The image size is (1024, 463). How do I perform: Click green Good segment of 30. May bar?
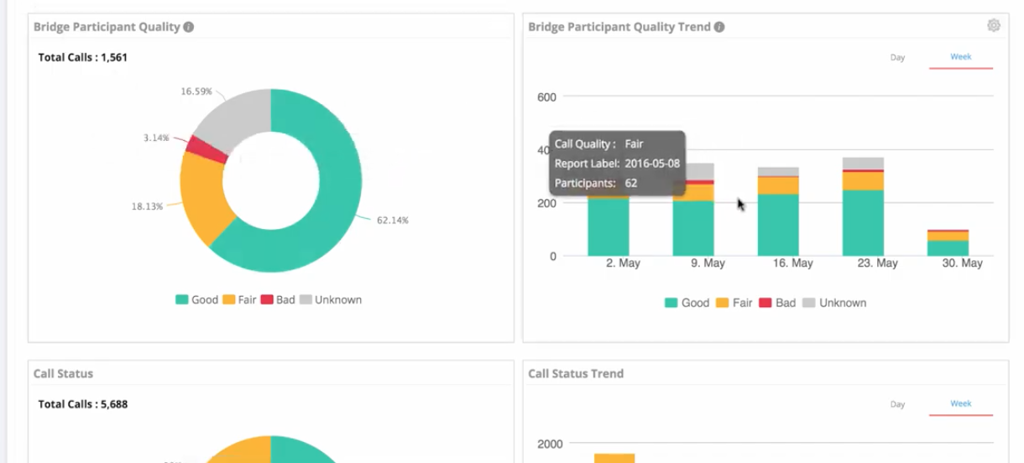coord(948,248)
